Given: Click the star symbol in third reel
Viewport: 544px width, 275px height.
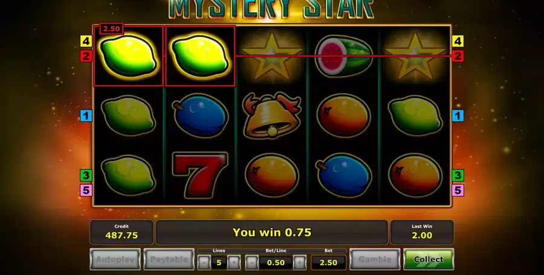Looking at the screenshot, I should [273, 56].
